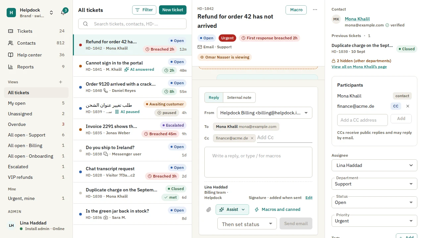Open the Tickets section
Image resolution: width=424 pixels, height=238 pixels.
[x=36, y=31]
